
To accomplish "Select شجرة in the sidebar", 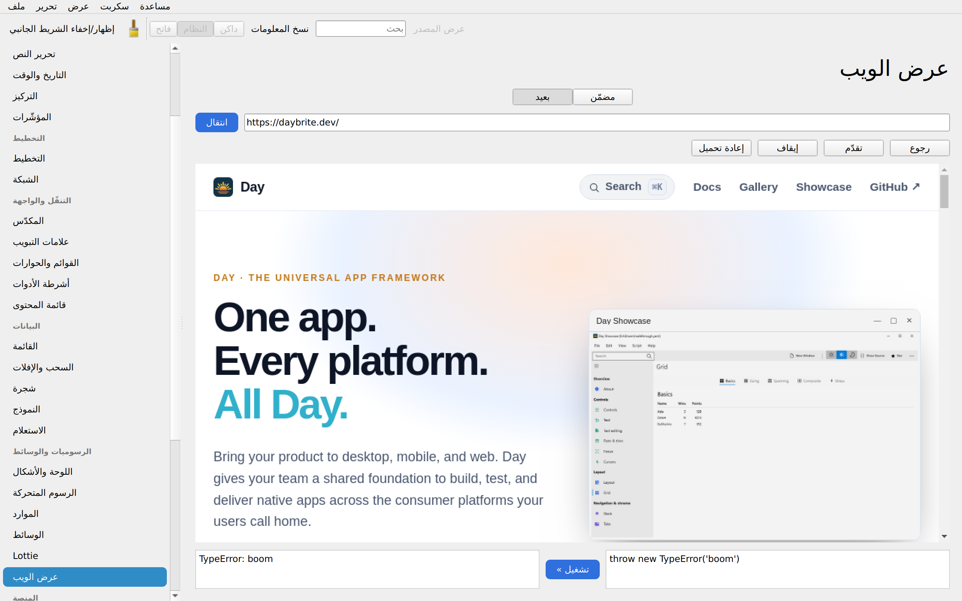I will pos(85,388).
